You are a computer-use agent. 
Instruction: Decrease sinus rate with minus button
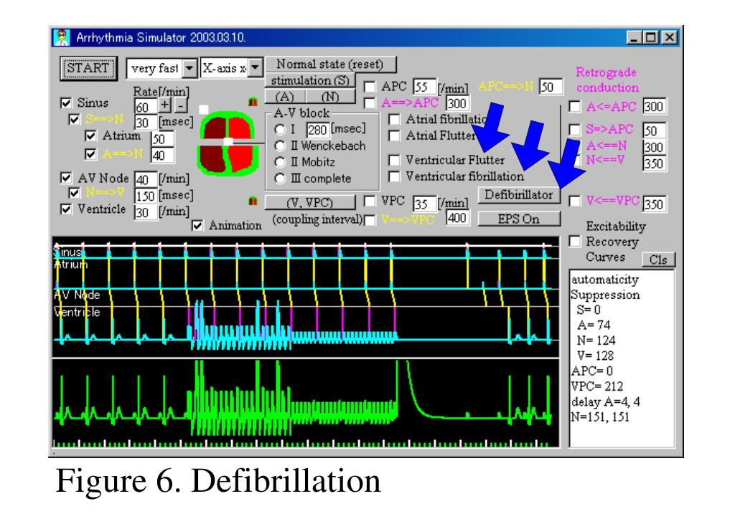coord(181,105)
